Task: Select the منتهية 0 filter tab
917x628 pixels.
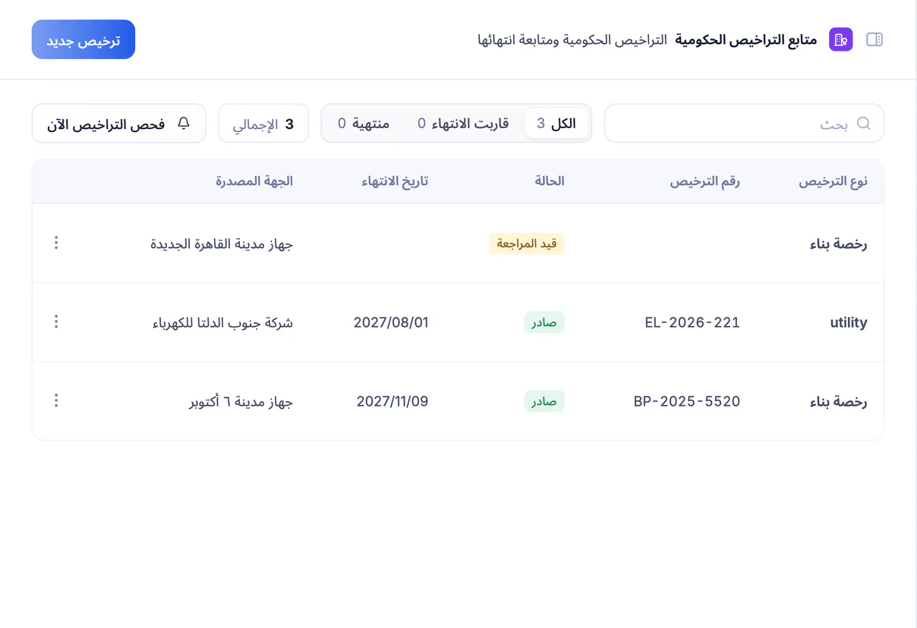Action: coord(364,124)
